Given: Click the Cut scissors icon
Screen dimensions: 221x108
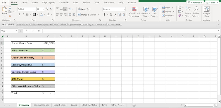Looking at the screenshot, I should point(10,8).
